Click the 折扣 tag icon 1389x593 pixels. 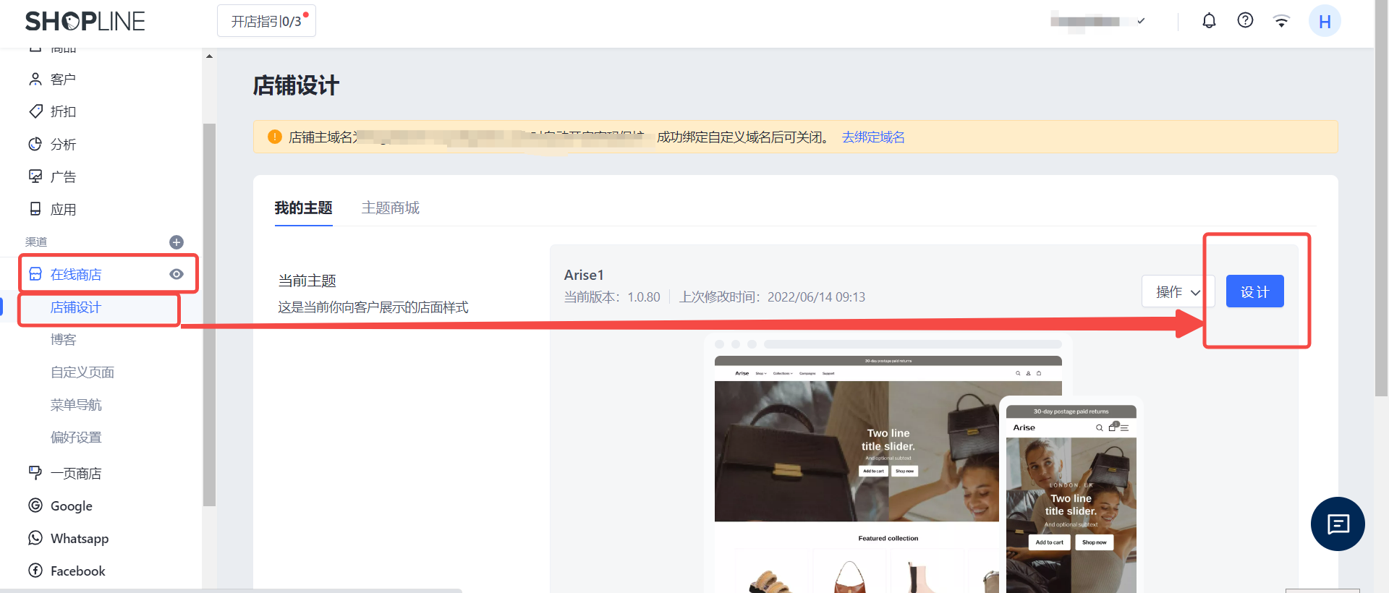pyautogui.click(x=35, y=111)
